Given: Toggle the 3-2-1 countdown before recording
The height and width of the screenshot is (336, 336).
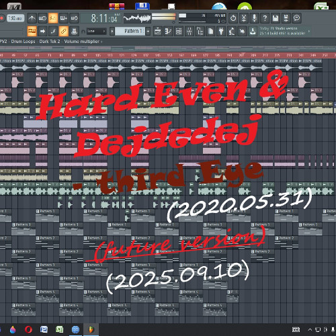Looking at the screenshot, I should [53, 18].
